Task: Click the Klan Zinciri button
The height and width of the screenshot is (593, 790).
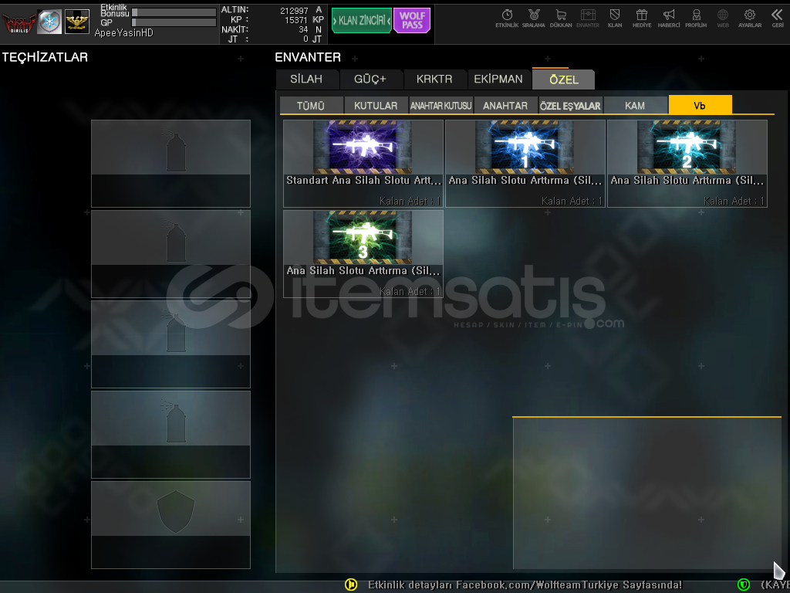Action: (361, 21)
